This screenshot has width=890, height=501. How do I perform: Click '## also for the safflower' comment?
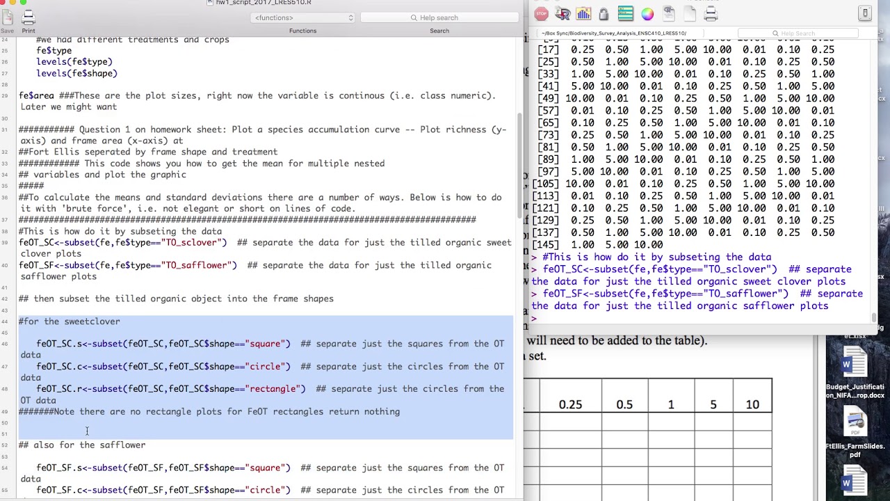click(x=82, y=445)
